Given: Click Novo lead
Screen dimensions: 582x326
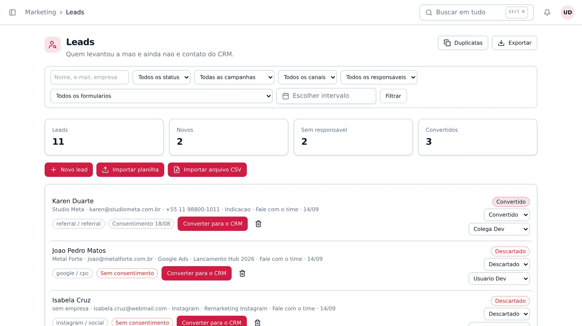Looking at the screenshot, I should click(x=69, y=170).
